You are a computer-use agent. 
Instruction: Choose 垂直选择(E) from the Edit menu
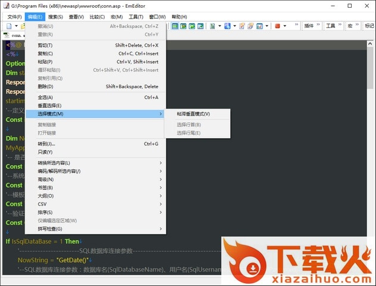(x=95, y=105)
